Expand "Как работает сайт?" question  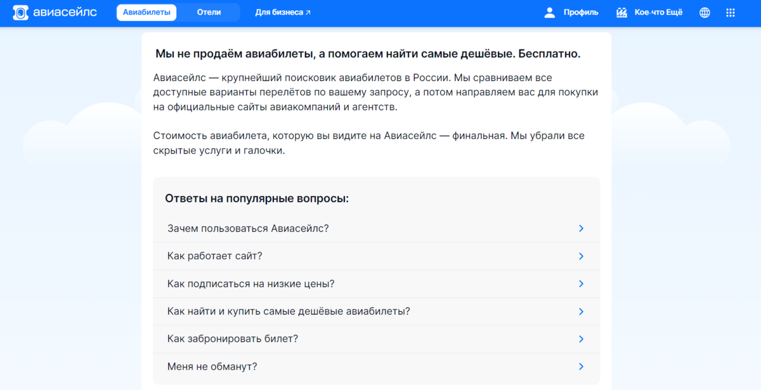[x=377, y=256]
